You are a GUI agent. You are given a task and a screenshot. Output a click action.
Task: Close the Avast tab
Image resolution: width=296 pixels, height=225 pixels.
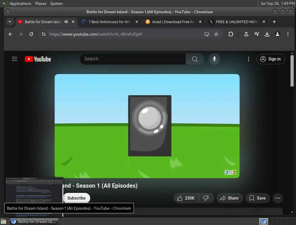[200, 22]
